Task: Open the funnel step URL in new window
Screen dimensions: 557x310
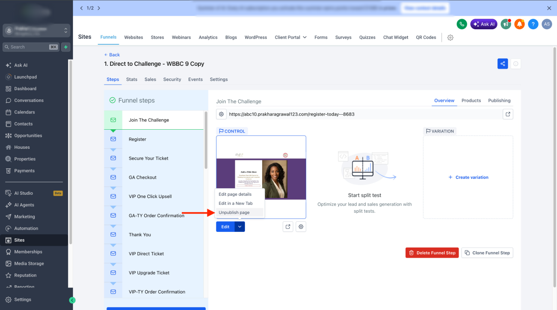Action: [508, 114]
